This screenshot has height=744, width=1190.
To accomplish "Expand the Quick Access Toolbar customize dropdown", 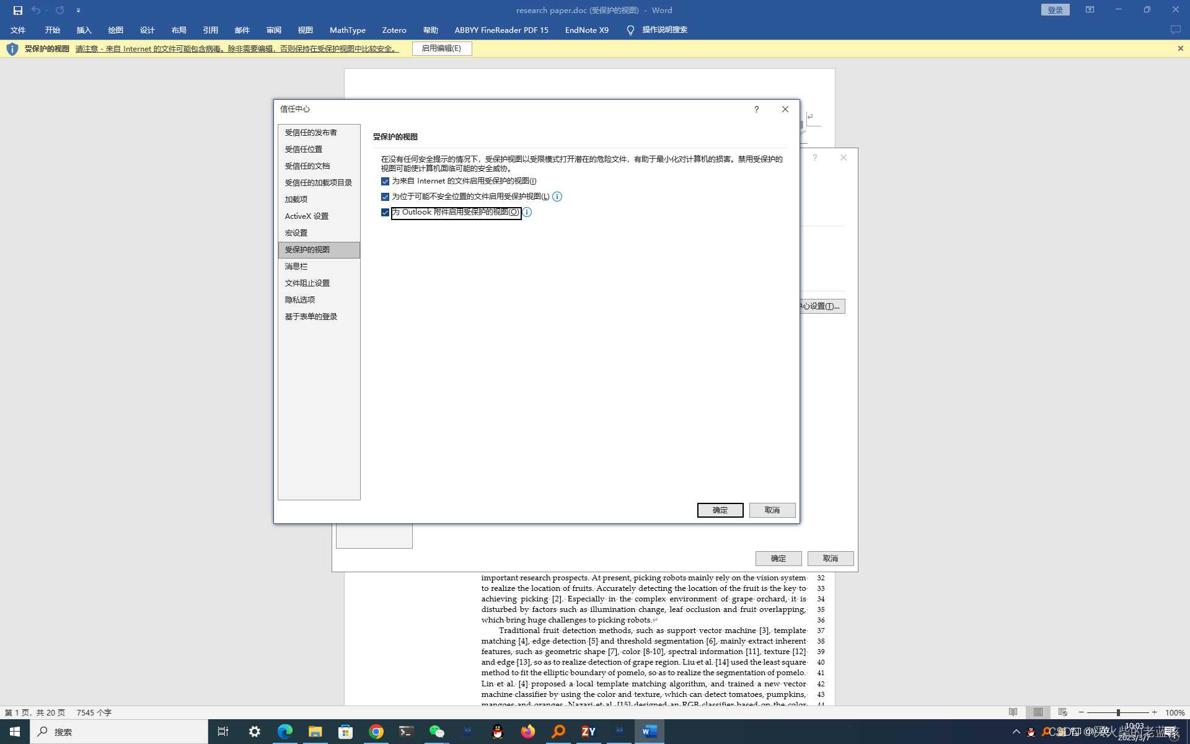I will click(x=78, y=10).
